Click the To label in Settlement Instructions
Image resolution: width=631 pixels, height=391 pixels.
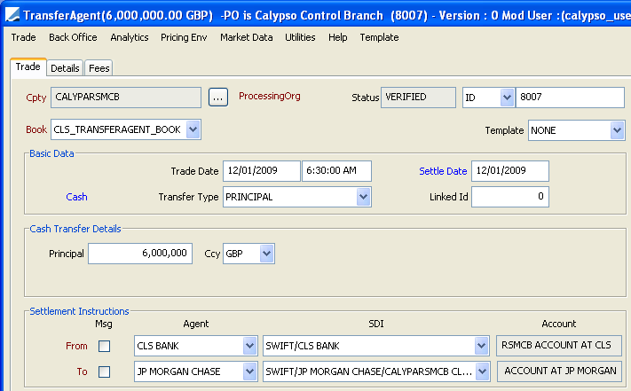tap(83, 371)
